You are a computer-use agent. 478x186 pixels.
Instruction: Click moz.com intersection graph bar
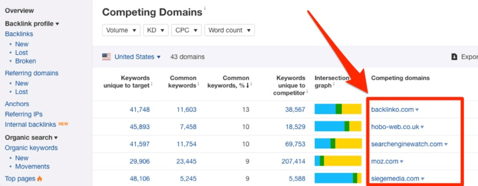338,161
